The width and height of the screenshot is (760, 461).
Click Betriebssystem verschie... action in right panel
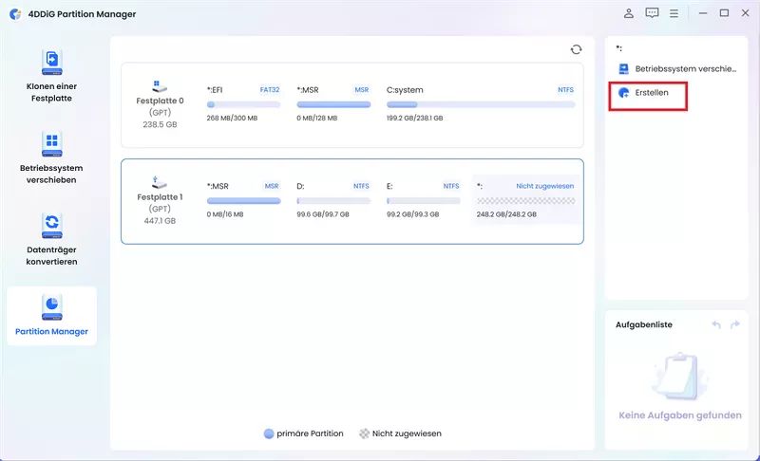click(677, 68)
